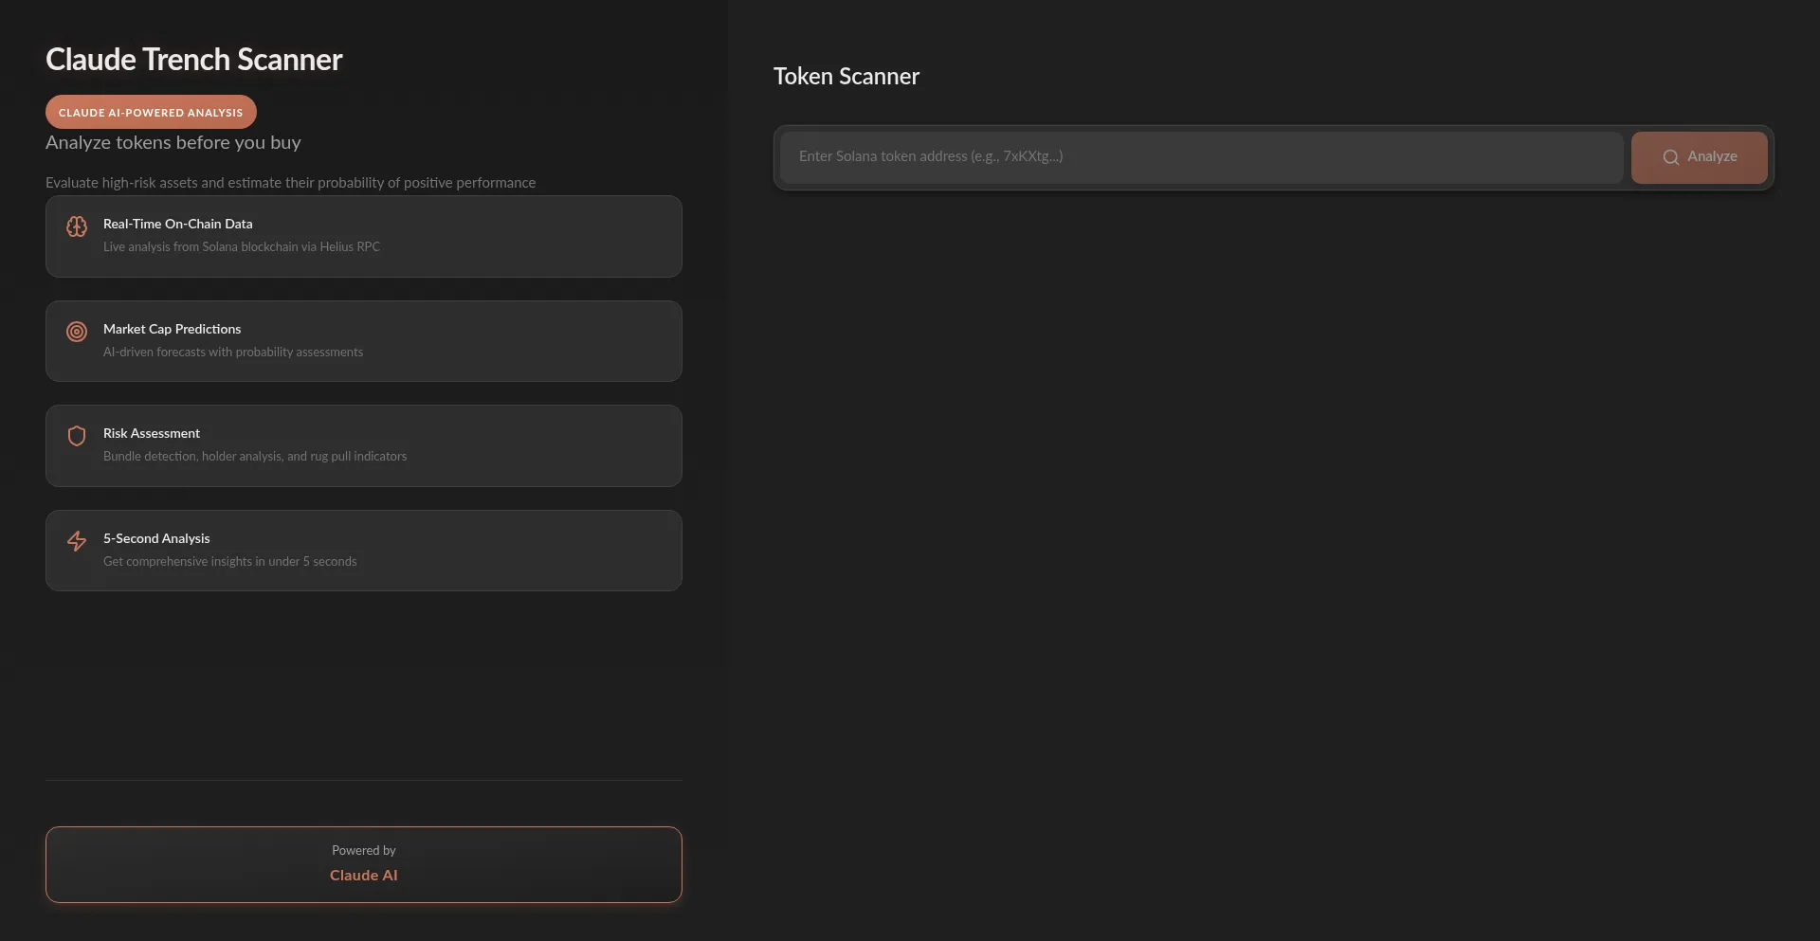Select the Real-Time On-Chain Data card title

177,224
